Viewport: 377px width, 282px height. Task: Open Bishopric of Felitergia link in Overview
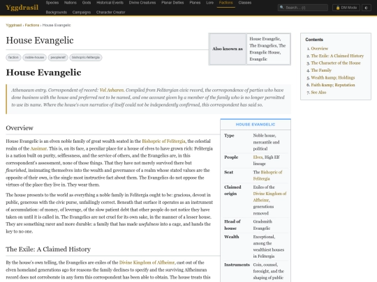point(164,141)
